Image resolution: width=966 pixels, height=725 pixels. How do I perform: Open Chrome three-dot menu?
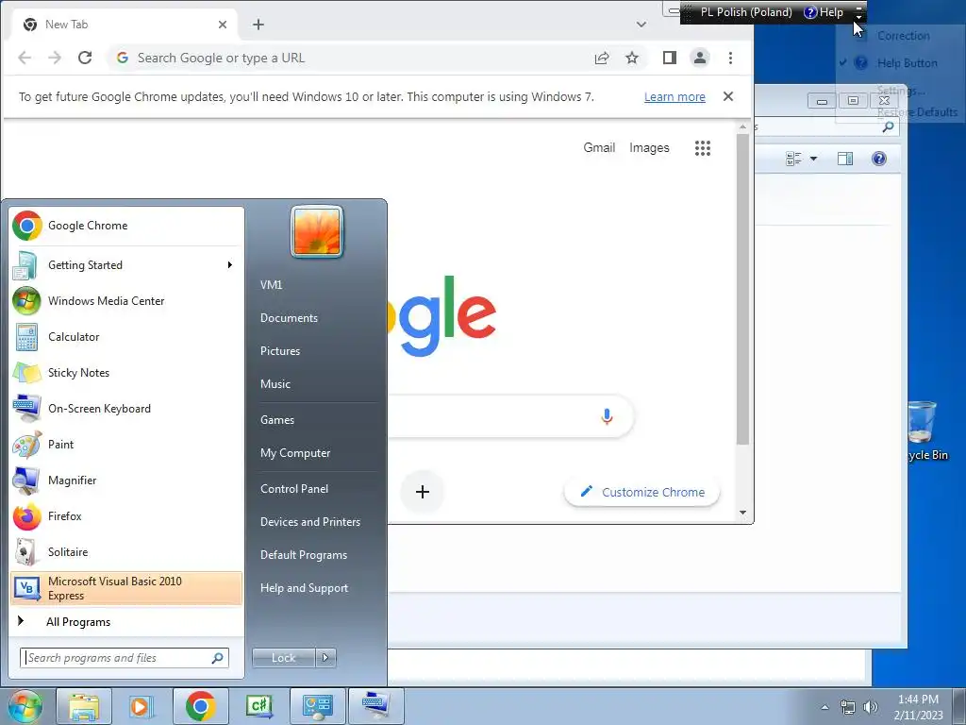point(731,58)
